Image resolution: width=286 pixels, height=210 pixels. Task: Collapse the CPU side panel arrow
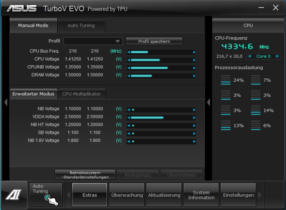click(208, 102)
